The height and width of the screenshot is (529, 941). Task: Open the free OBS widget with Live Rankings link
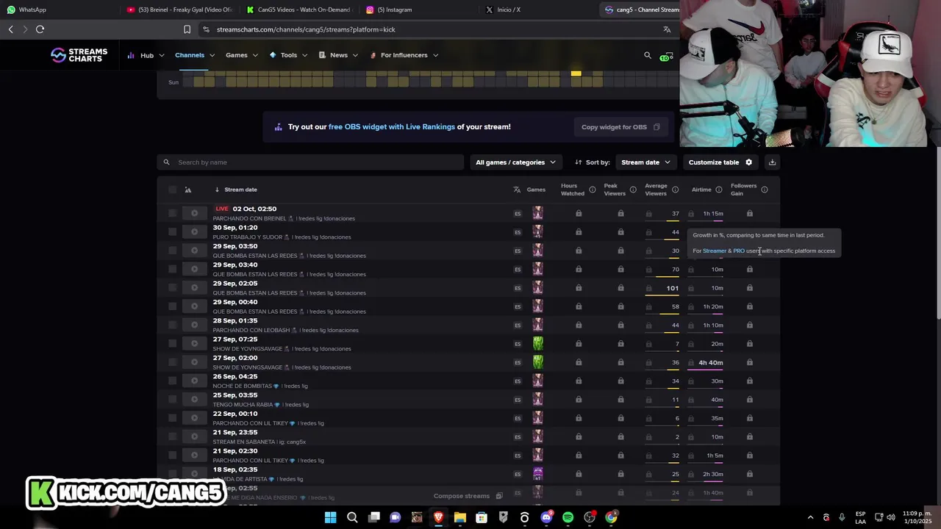pyautogui.click(x=392, y=127)
